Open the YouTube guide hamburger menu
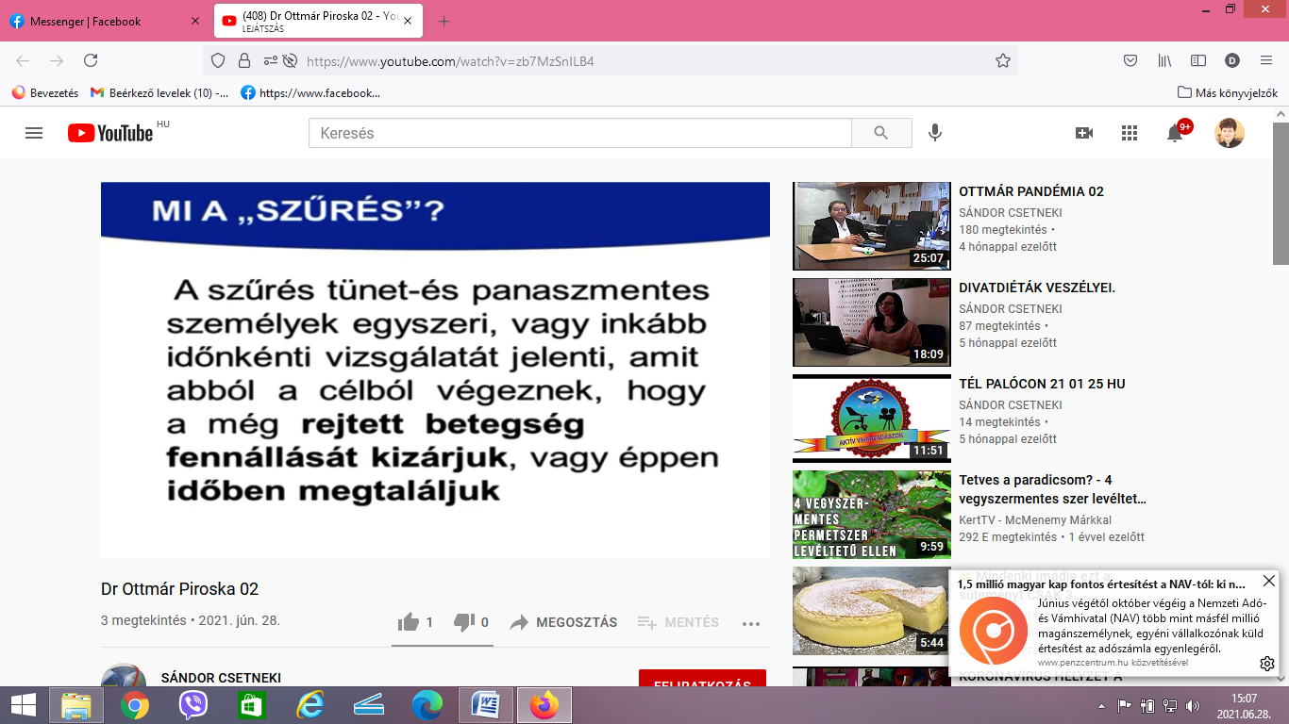The image size is (1289, 724). 34,133
